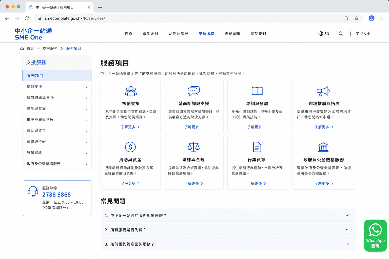389x259 pixels.
Task: Expand the sidebar 行業資訊 chevron
Action: coord(87,153)
